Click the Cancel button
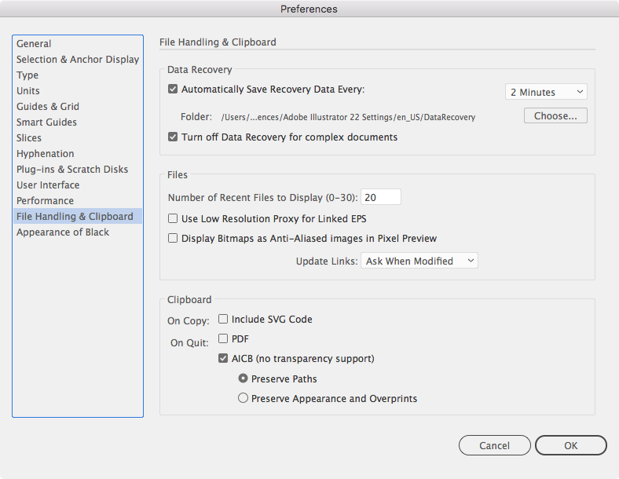The height and width of the screenshot is (479, 619). coord(494,445)
